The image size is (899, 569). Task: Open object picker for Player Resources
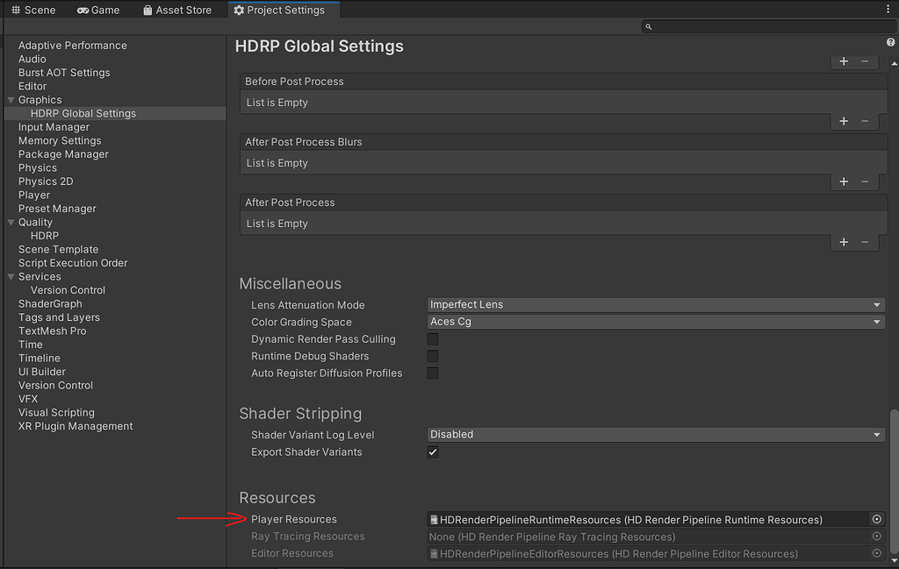click(x=876, y=520)
